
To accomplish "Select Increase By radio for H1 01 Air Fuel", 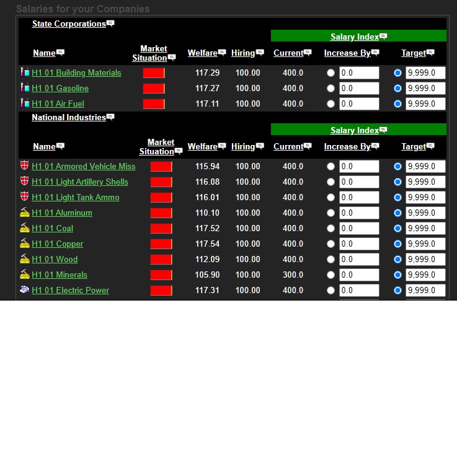I will click(x=331, y=103).
